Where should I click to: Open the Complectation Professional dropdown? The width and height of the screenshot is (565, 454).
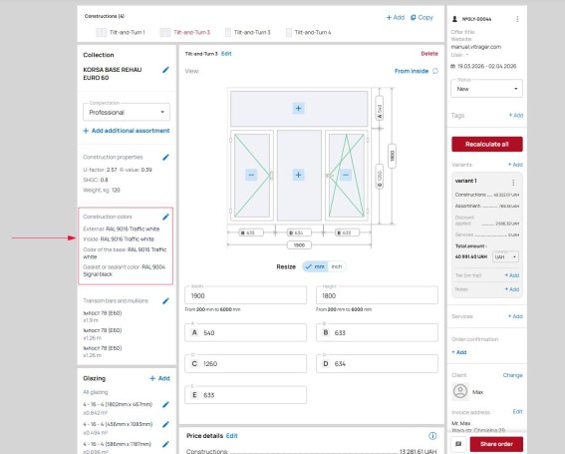[x=127, y=112]
